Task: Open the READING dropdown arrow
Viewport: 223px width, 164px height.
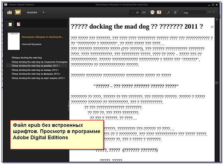Action: click(43, 12)
